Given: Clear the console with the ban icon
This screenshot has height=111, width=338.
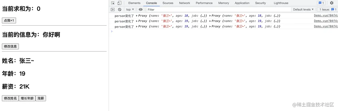Looking at the screenshot, I should (x=119, y=10).
